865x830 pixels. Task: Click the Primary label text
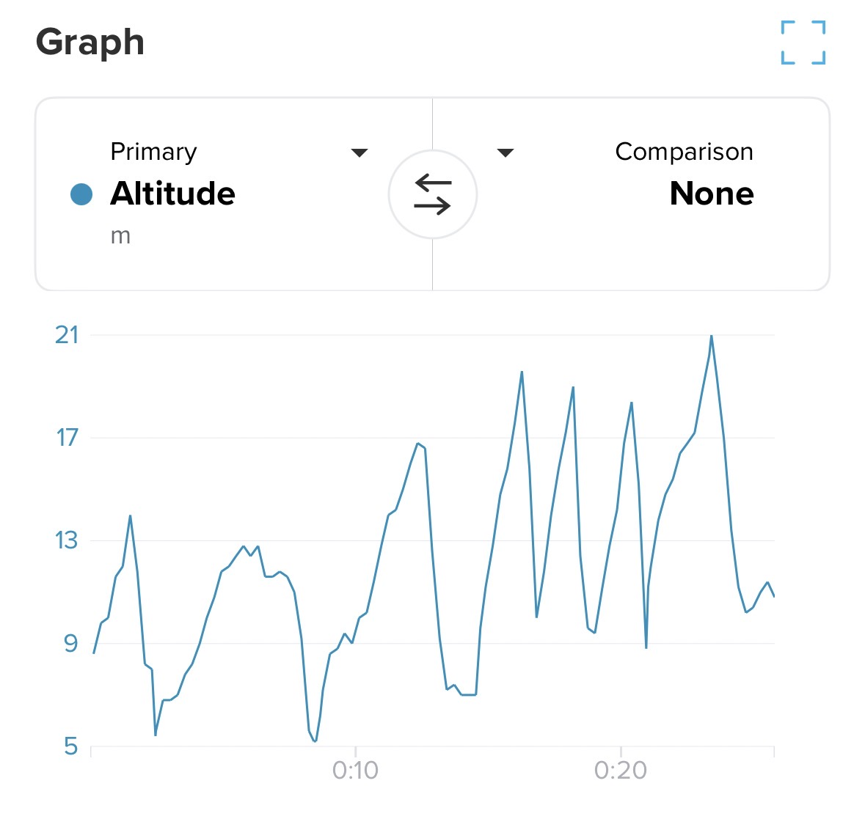click(x=153, y=152)
